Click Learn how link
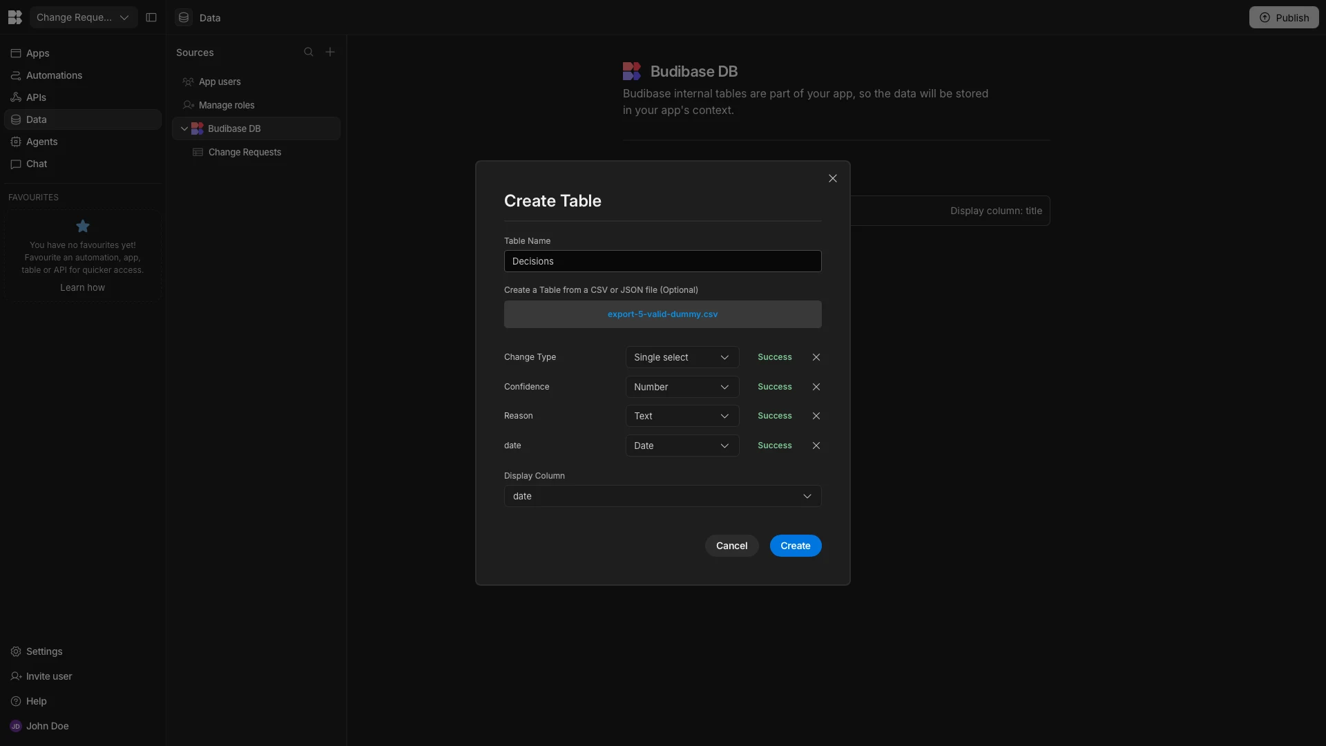Viewport: 1326px width, 746px height. tap(82, 287)
